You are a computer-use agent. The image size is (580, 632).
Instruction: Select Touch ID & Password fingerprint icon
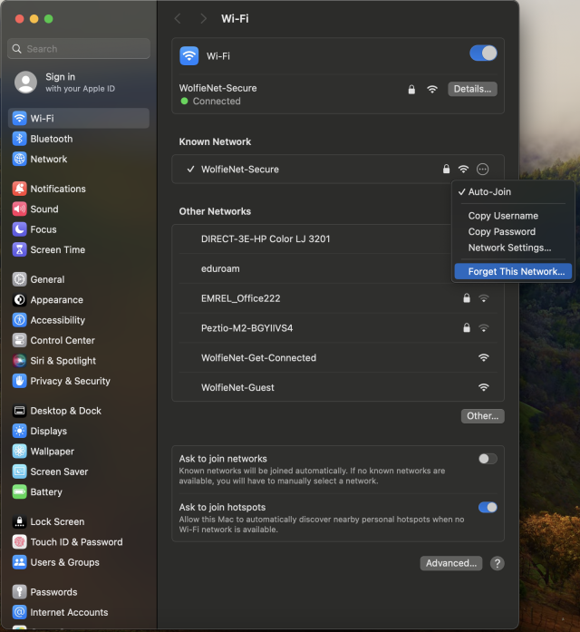pos(19,541)
